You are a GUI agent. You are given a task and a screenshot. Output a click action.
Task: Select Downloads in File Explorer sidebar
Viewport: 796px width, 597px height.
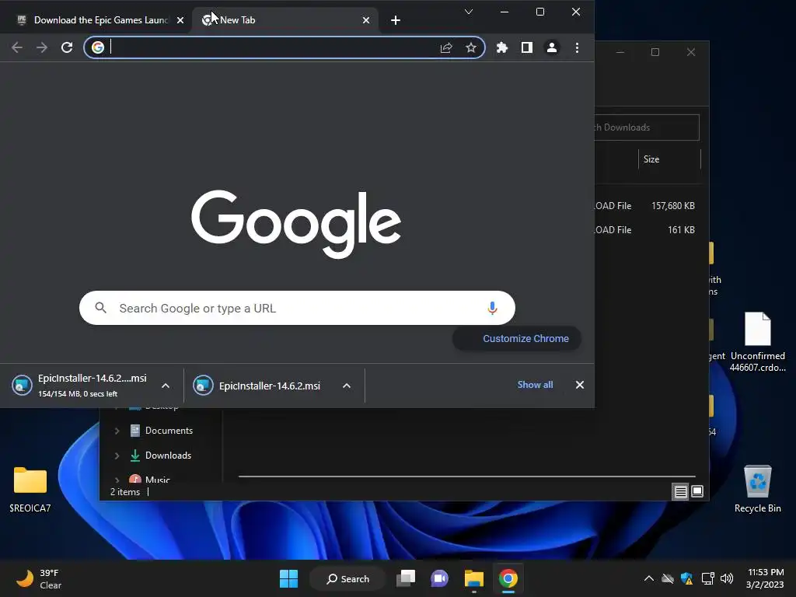[168, 456]
